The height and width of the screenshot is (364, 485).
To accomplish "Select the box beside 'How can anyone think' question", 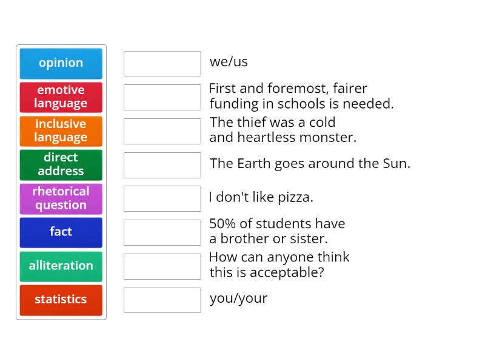I will pyautogui.click(x=162, y=266).
